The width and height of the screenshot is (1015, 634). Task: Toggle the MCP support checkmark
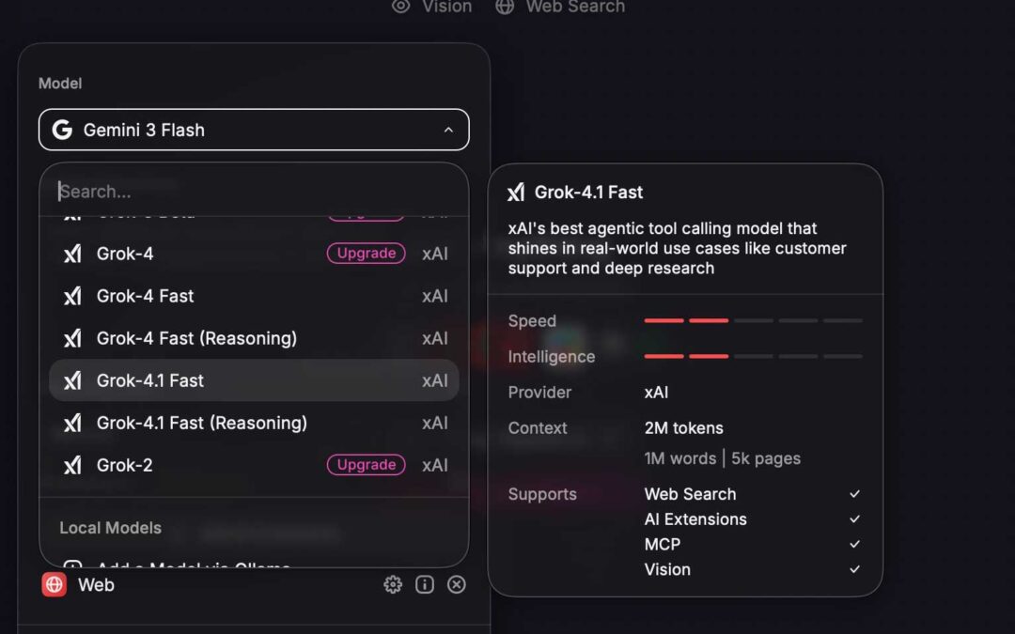pyautogui.click(x=854, y=543)
